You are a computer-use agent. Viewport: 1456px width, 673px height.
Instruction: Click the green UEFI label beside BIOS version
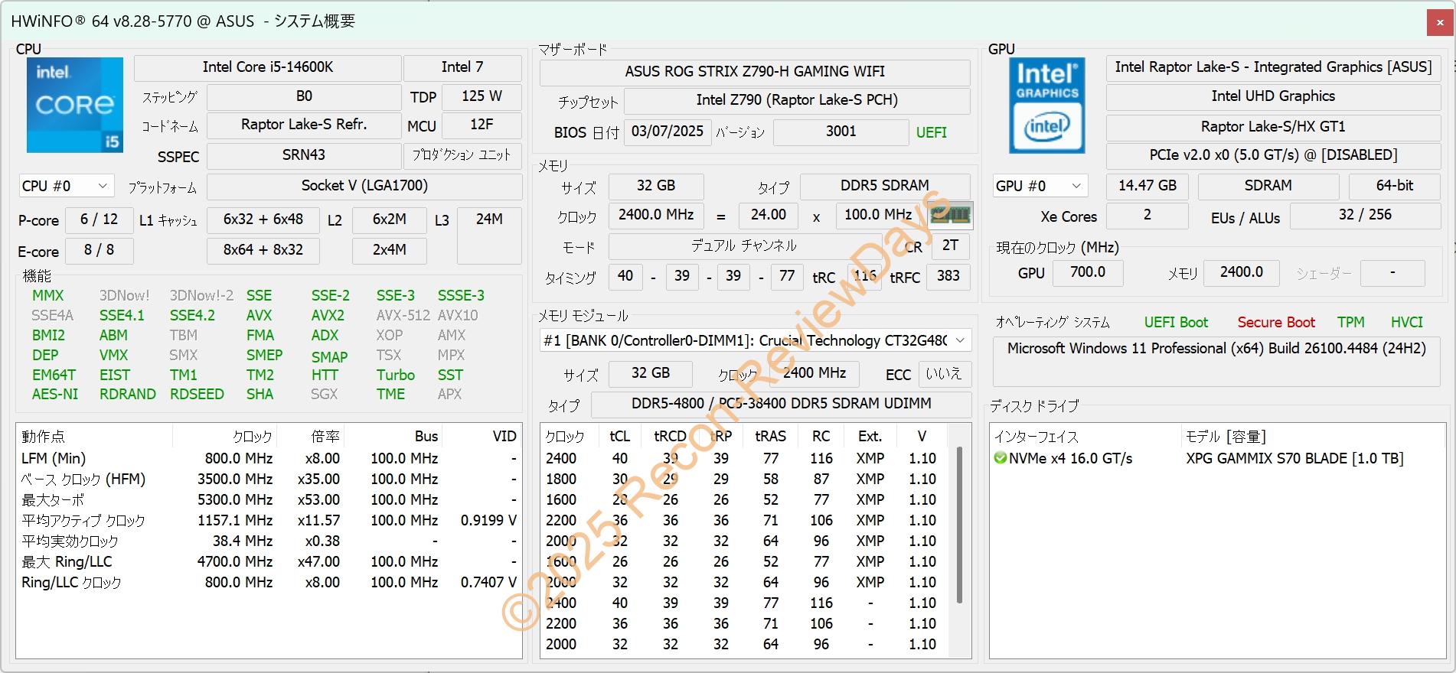931,132
